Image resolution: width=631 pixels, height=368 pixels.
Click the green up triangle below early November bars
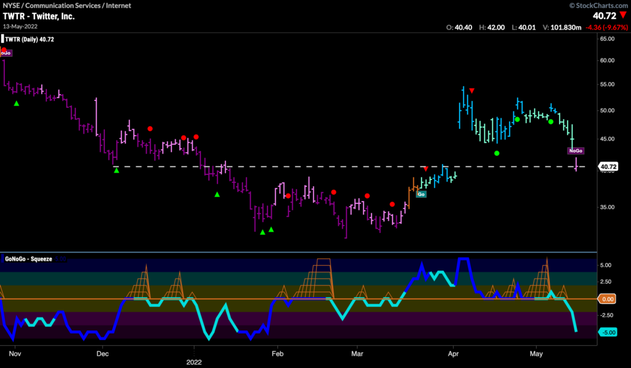[x=17, y=104]
